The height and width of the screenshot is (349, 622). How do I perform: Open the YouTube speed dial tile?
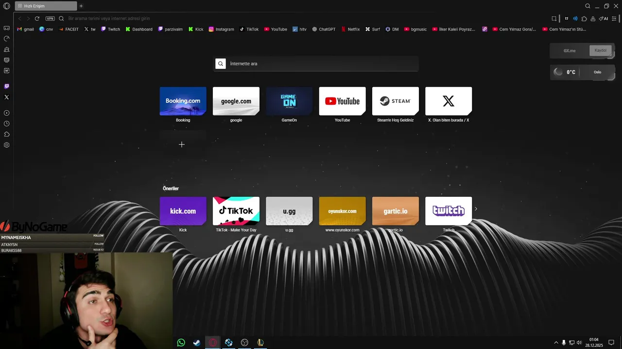342,101
